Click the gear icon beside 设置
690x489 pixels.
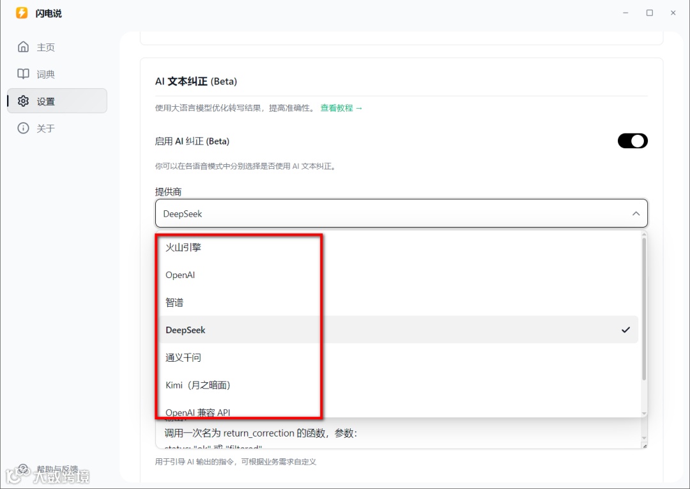24,101
